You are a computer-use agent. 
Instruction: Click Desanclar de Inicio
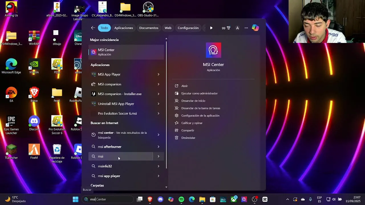coord(193,101)
